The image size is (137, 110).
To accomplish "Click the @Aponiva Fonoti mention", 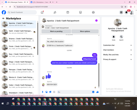I will [x=90, y=59].
